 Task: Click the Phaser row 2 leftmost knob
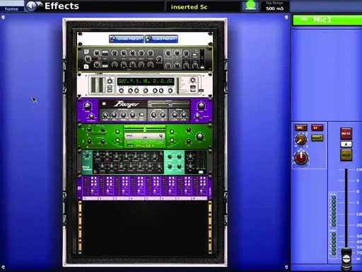tap(89, 141)
